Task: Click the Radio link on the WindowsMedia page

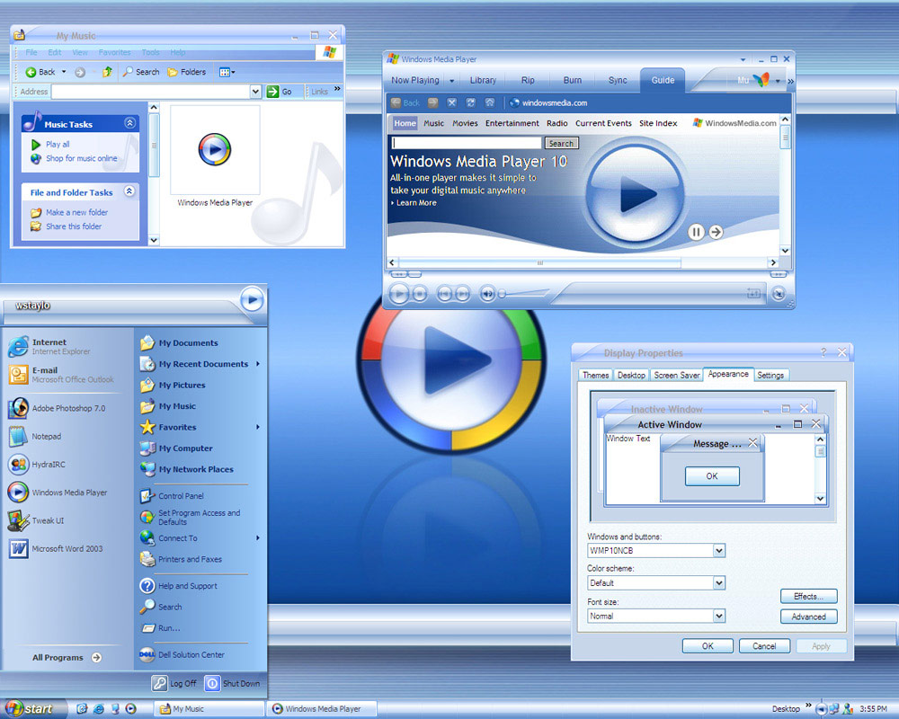Action: [556, 123]
